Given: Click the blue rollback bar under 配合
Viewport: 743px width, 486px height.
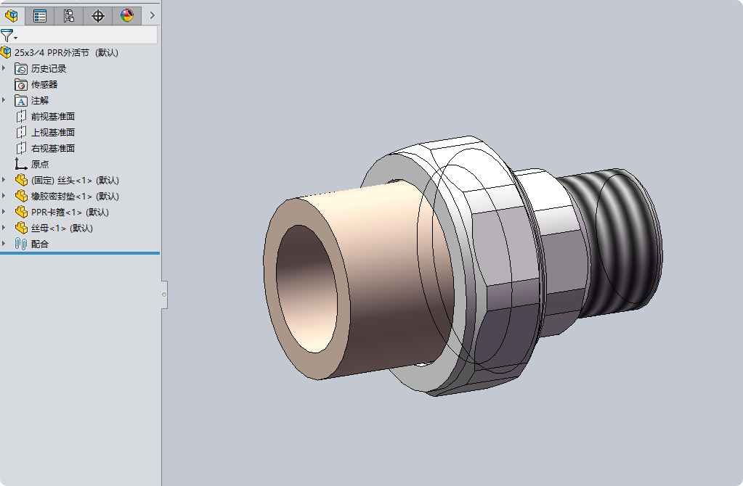Looking at the screenshot, I should point(80,253).
